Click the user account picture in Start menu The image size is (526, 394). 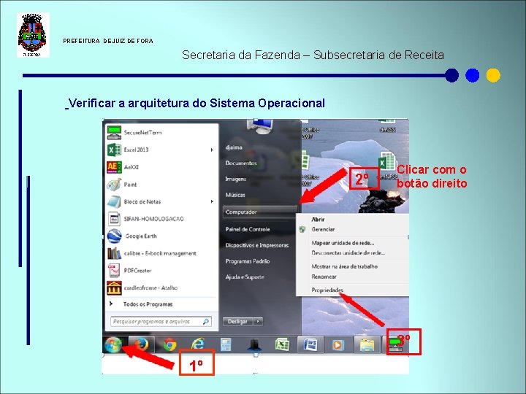pos(259,126)
